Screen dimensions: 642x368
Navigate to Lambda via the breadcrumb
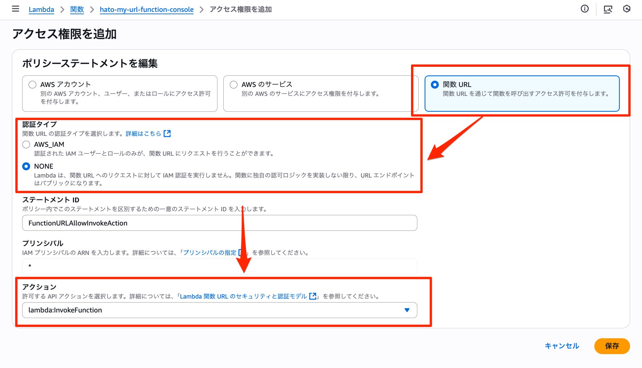pos(41,10)
